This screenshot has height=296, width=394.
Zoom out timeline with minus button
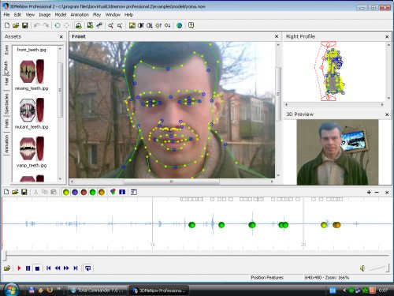tap(377, 193)
